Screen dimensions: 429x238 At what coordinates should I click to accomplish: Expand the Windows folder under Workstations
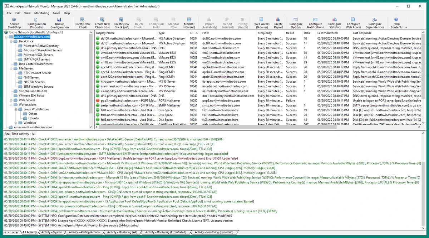[16, 123]
